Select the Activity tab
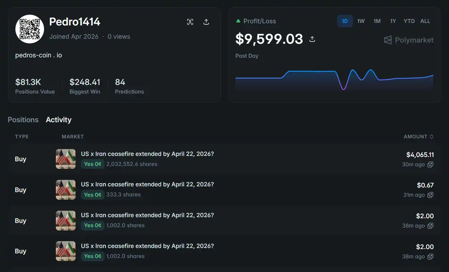The image size is (449, 272). (x=58, y=120)
